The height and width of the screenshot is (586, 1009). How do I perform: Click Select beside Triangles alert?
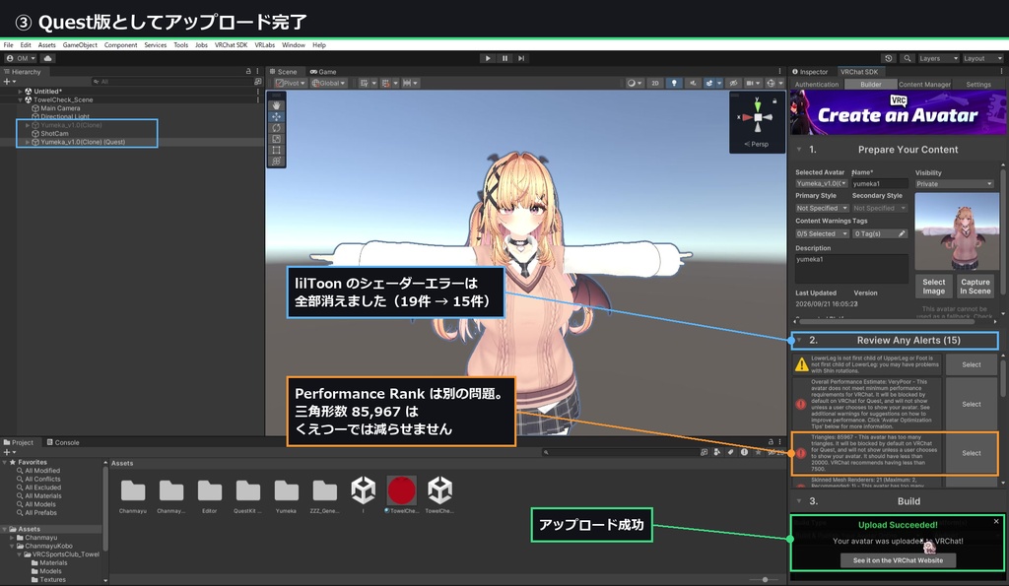[971, 453]
